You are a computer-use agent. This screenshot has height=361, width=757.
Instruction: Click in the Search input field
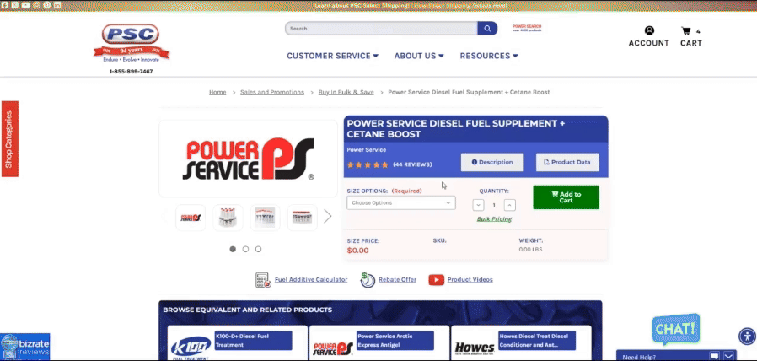381,29
